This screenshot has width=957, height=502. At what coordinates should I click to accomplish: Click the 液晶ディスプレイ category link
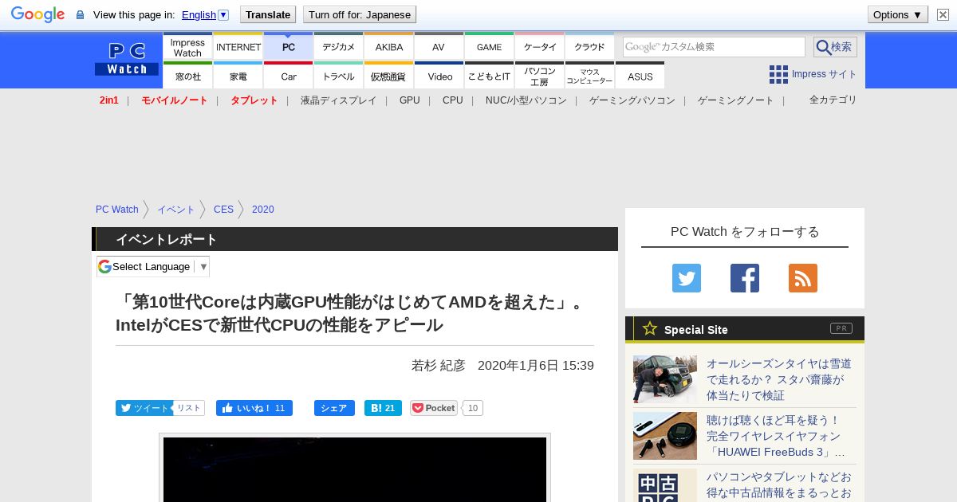point(339,100)
